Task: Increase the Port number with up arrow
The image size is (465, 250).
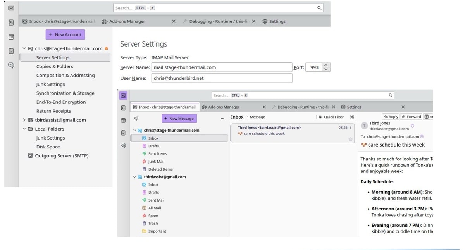Action: pyautogui.click(x=326, y=65)
